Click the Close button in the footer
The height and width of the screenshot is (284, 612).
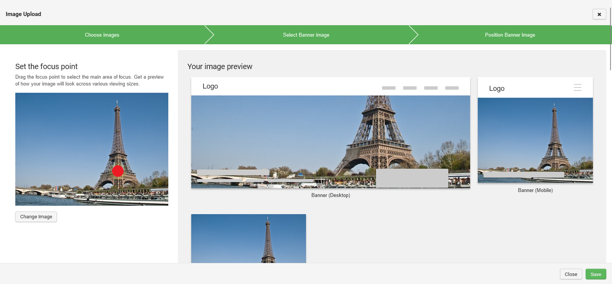571,274
